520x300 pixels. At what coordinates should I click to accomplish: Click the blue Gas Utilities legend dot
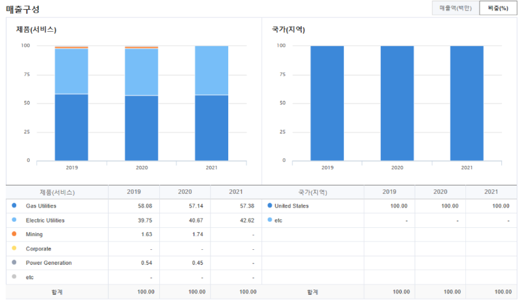(x=14, y=206)
